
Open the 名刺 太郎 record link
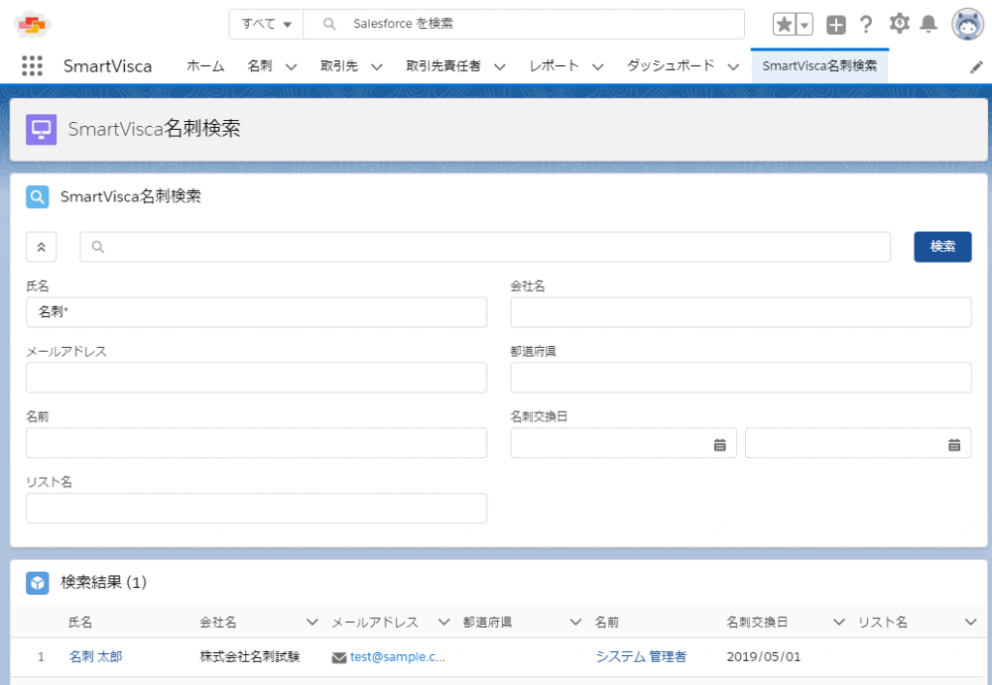click(x=96, y=657)
